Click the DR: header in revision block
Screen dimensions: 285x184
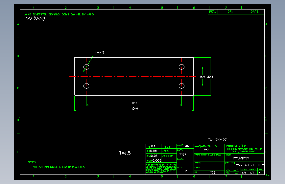(230, 12)
